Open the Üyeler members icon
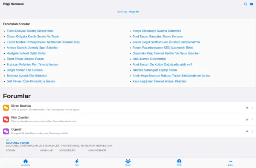 click(128, 161)
